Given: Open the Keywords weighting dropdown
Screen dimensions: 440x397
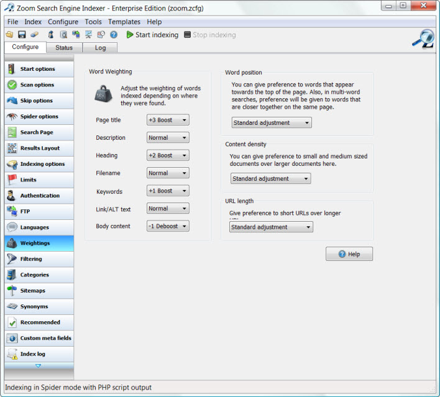Looking at the screenshot, I should coord(168,191).
